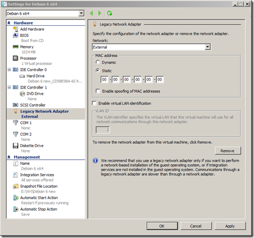Viewport: 254px width, 238px height.
Task: Click '1 Virtual processor' text
Action: pyautogui.click(x=37, y=63)
